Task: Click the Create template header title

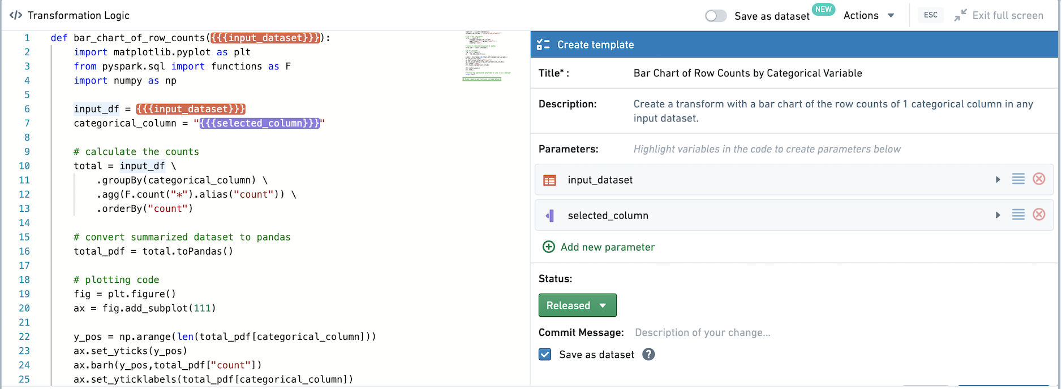Action: point(595,45)
